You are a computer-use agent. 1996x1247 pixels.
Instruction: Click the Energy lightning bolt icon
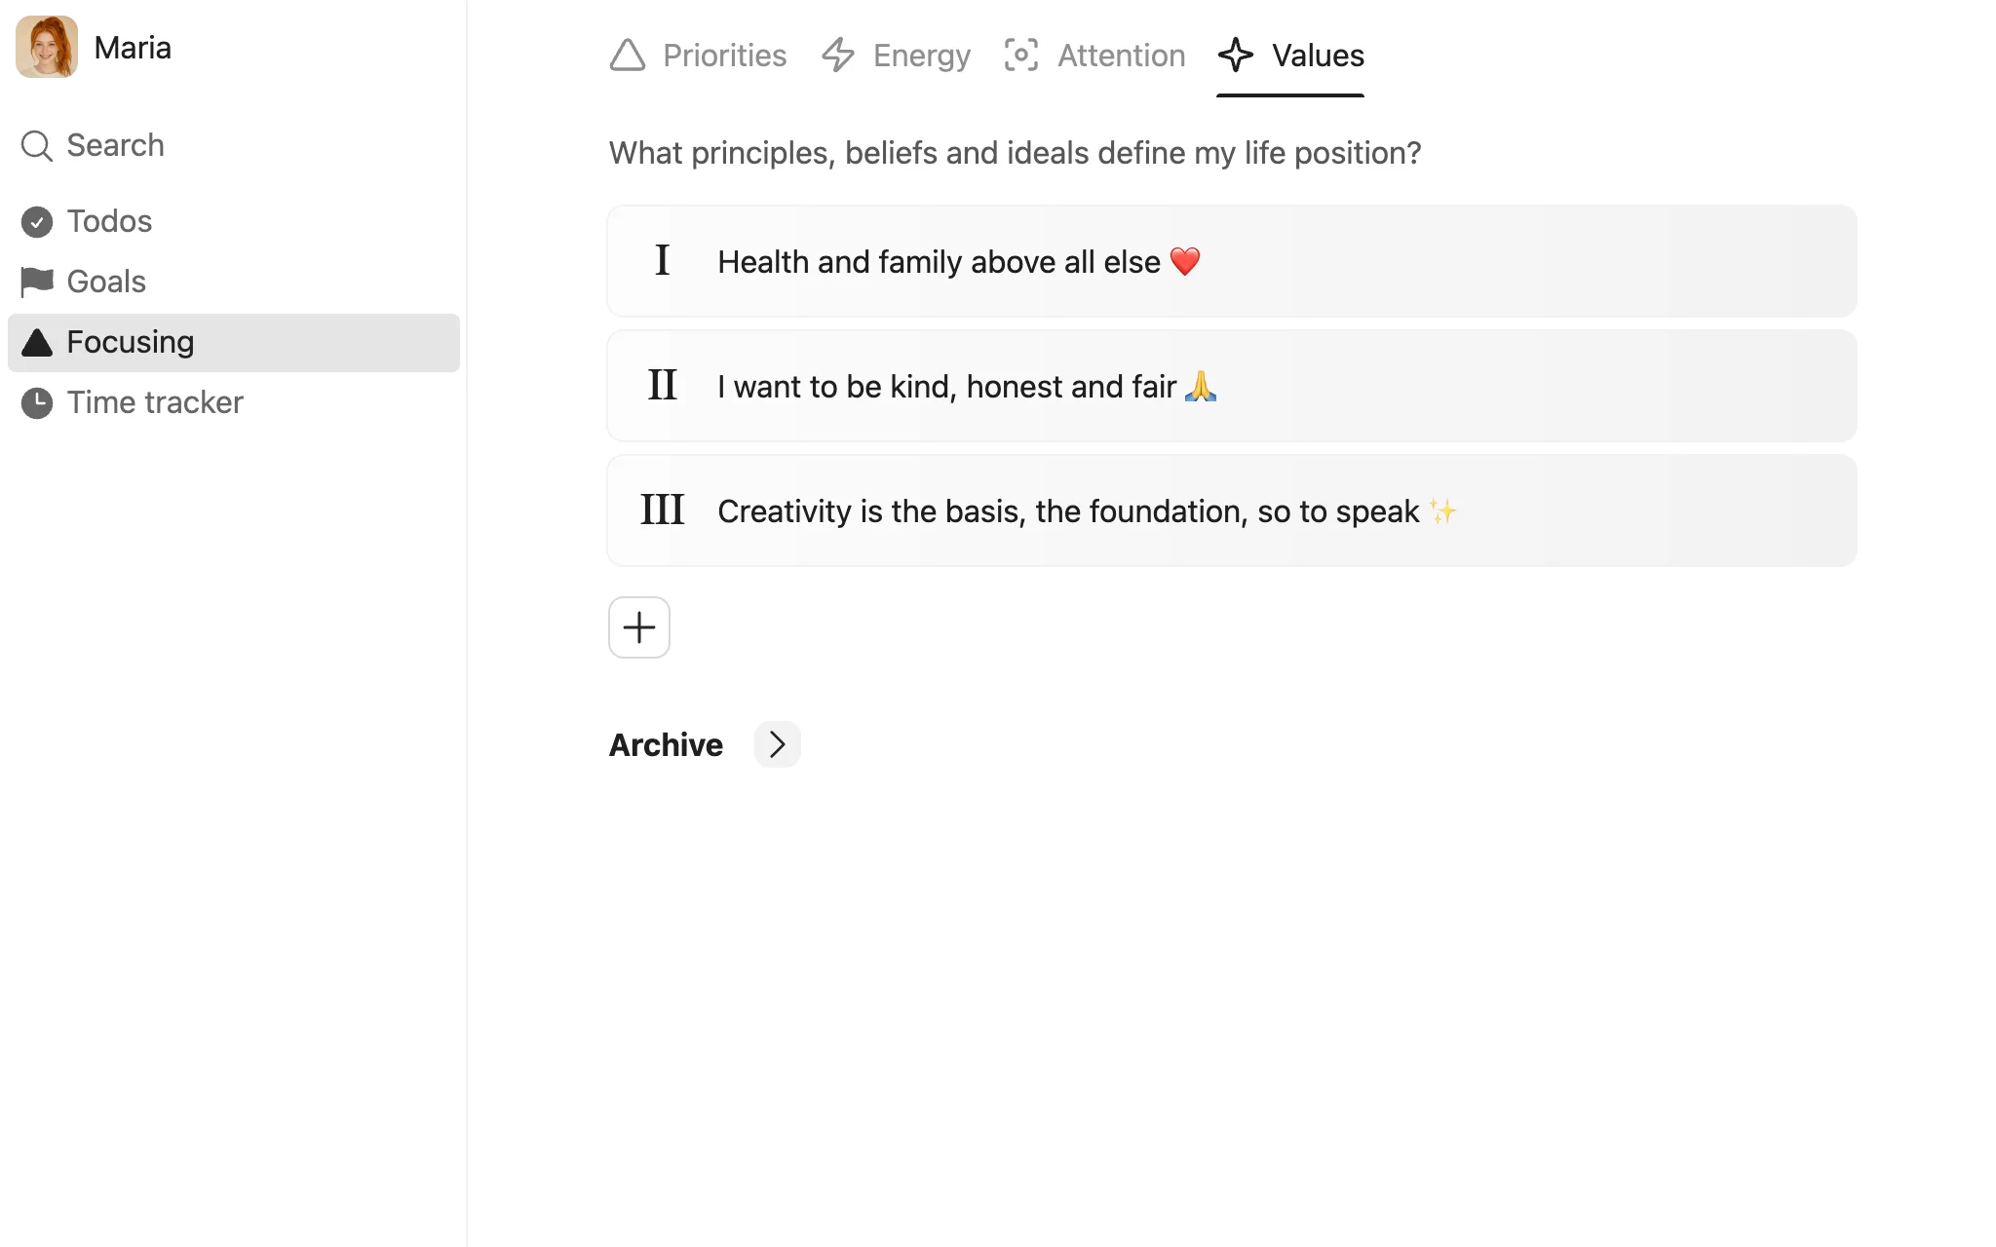pyautogui.click(x=838, y=56)
